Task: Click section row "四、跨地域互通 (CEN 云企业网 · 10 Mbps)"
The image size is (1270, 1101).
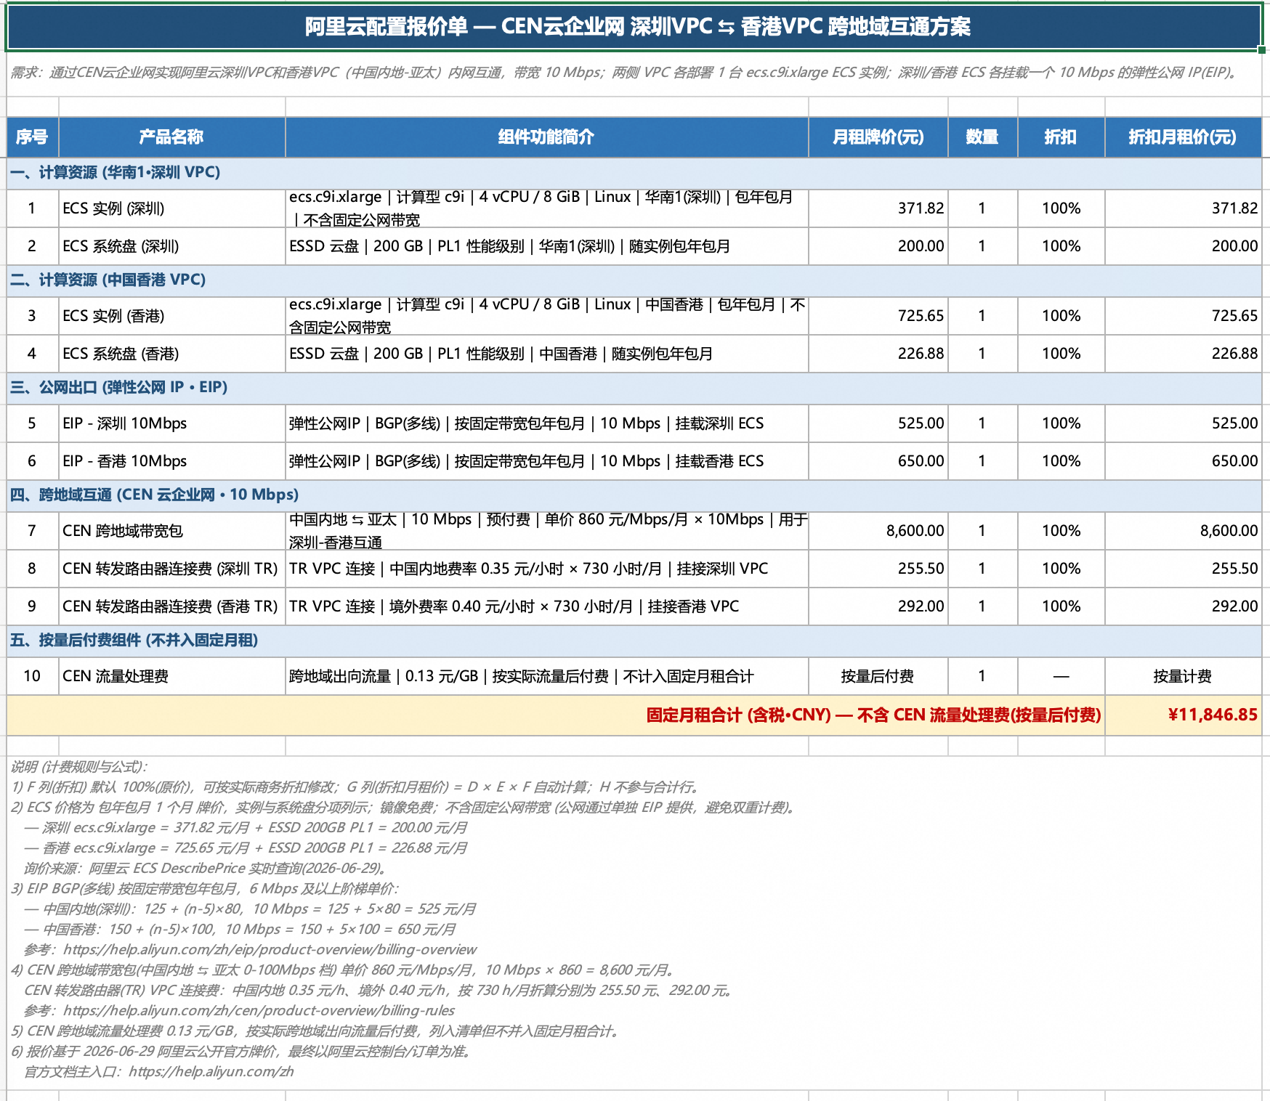Action: coord(634,495)
